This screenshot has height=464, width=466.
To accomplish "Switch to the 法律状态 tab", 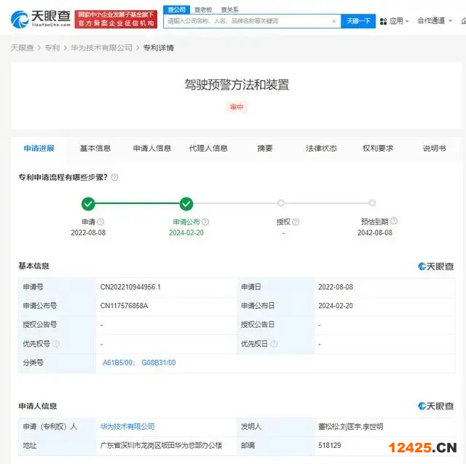I will [x=321, y=148].
